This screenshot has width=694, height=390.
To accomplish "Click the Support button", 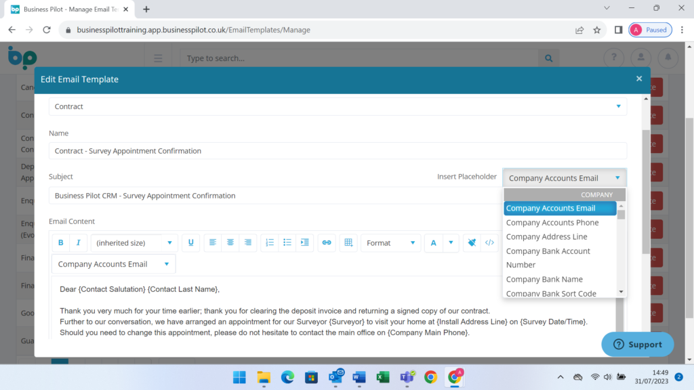I will (x=637, y=345).
